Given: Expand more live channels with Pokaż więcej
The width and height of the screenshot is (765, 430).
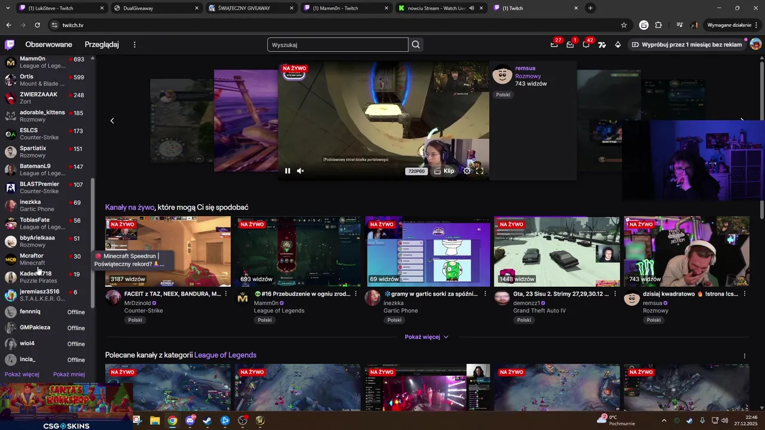Looking at the screenshot, I should pos(427,337).
